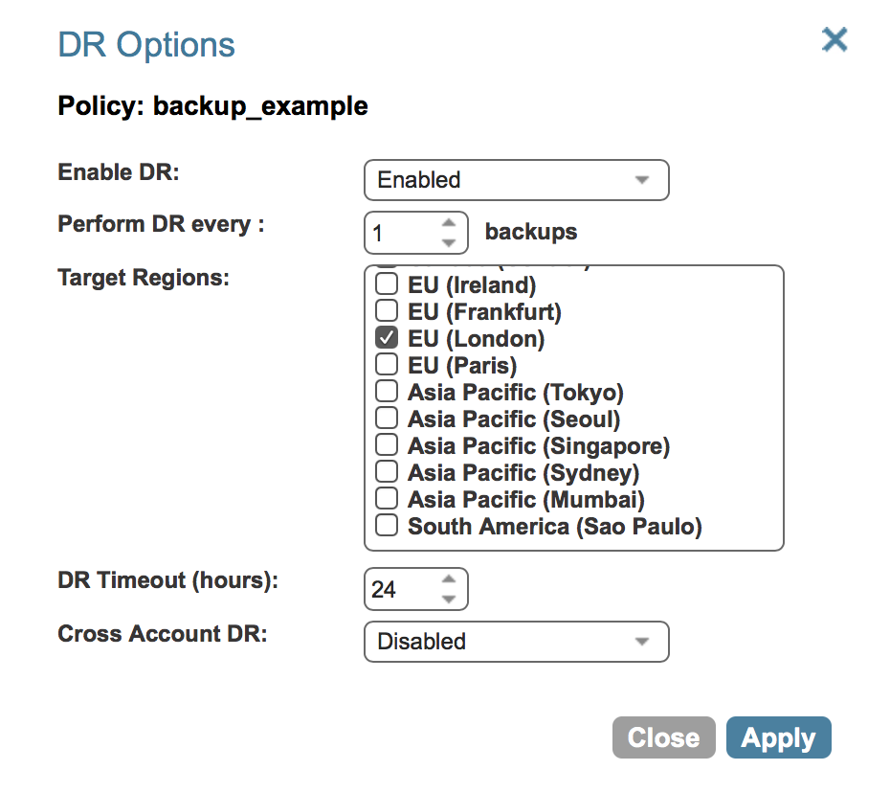Select Asia Pacific (Tokyo) checkbox
The image size is (890, 793).
[387, 391]
